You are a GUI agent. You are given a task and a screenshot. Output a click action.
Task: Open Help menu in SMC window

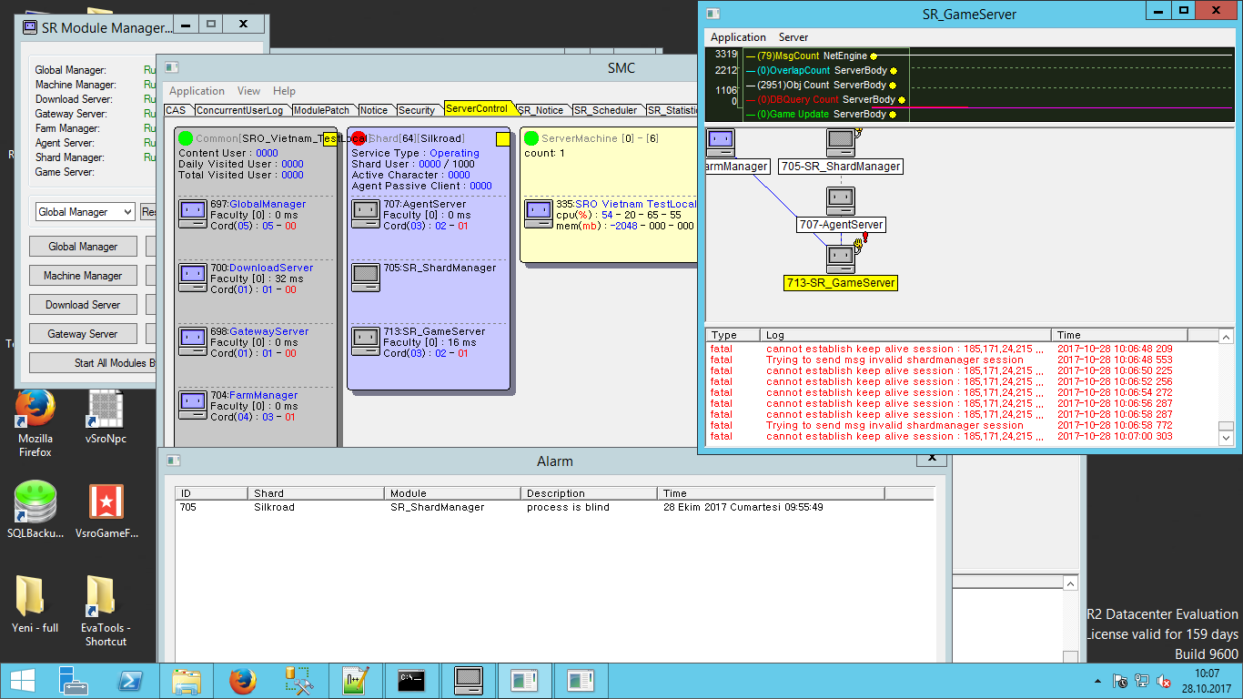[284, 91]
